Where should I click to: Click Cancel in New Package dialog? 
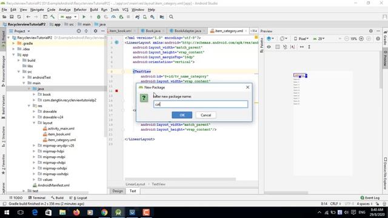[x=206, y=115]
